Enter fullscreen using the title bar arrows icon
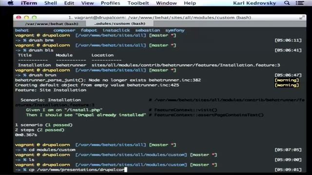 pos(302,17)
